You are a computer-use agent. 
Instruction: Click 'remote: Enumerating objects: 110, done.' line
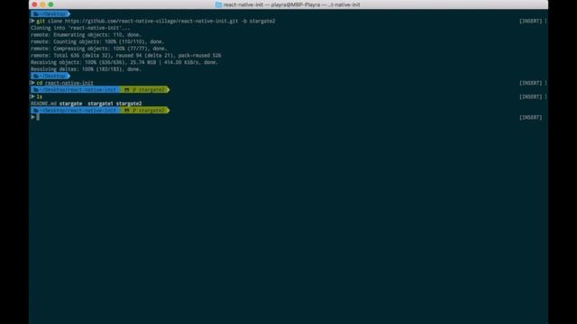pos(86,35)
